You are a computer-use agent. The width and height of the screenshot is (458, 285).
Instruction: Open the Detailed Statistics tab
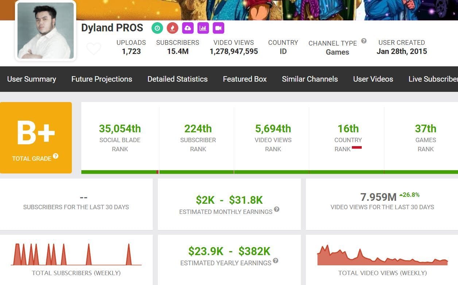pos(178,79)
